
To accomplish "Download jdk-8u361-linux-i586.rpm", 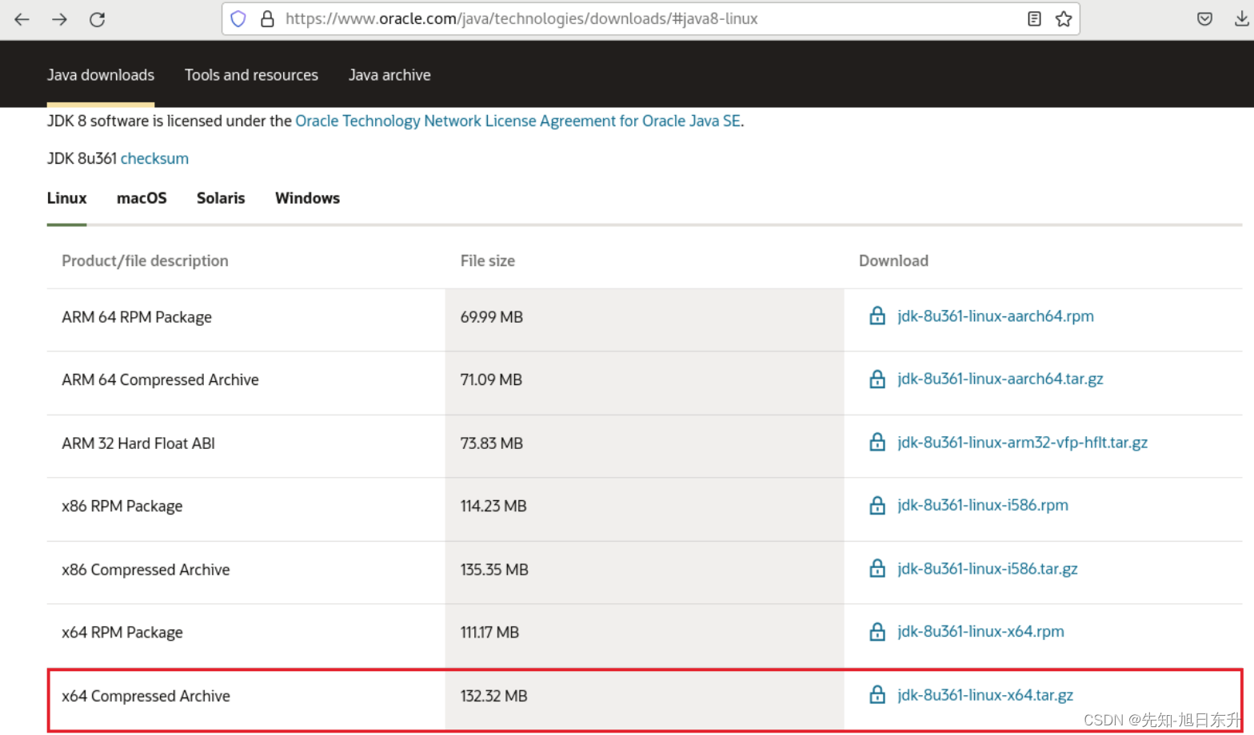I will point(982,505).
